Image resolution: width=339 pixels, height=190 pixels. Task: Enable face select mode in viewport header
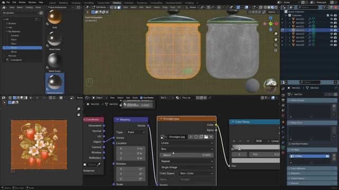click(x=119, y=7)
